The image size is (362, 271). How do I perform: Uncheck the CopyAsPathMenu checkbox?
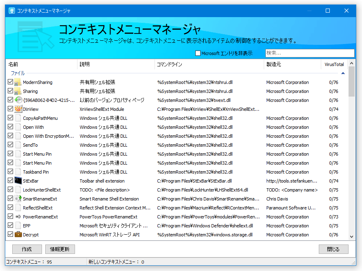10,118
